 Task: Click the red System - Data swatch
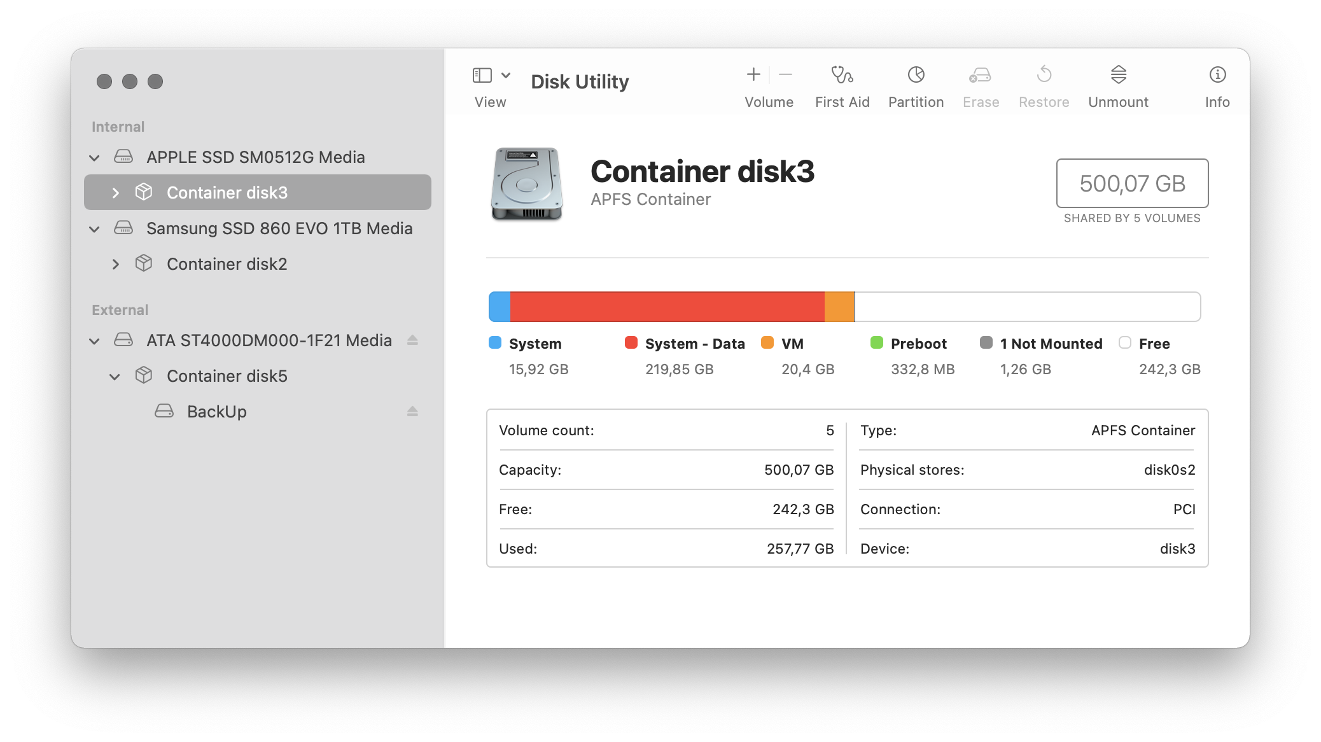631,343
